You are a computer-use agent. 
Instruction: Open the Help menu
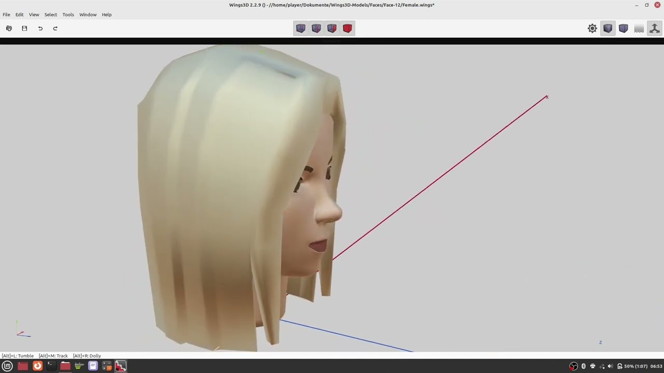107,15
